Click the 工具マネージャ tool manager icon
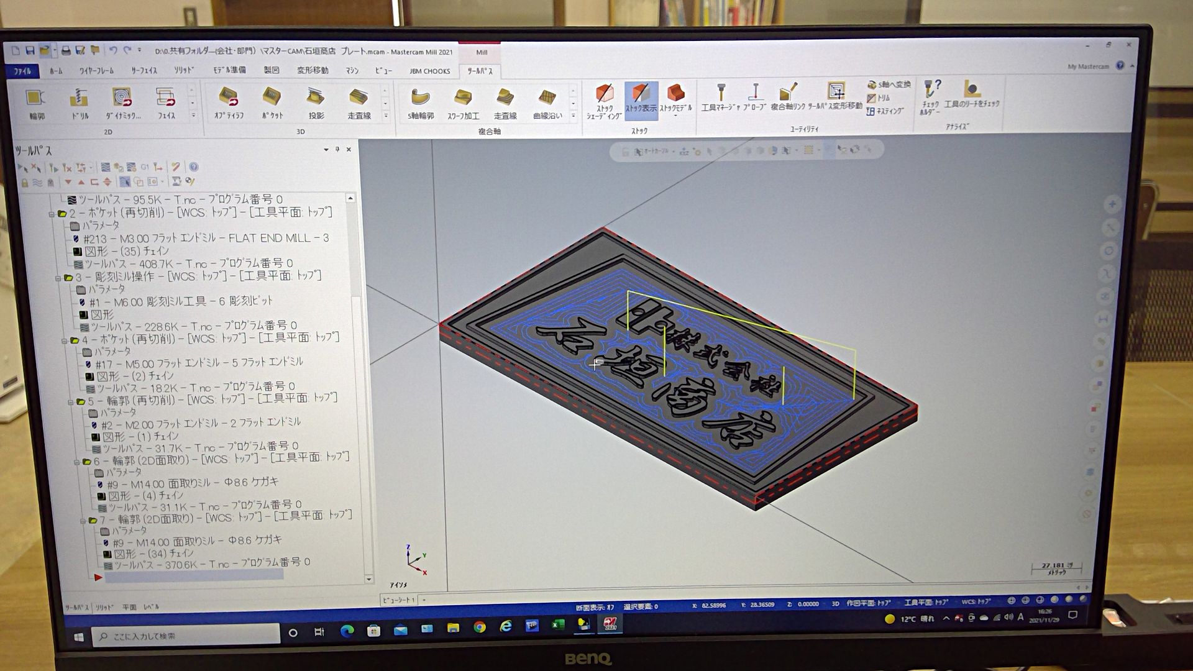 pos(721,93)
